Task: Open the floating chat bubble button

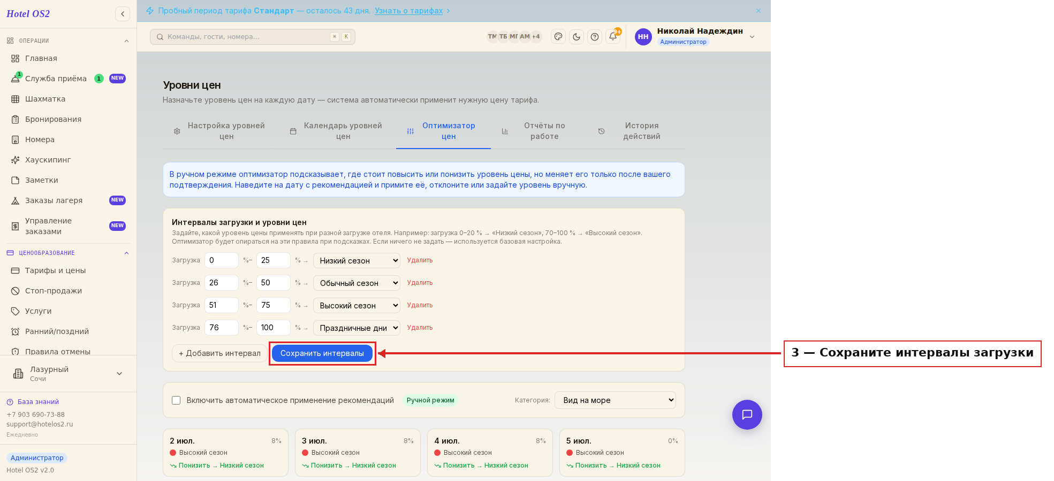Action: point(747,415)
